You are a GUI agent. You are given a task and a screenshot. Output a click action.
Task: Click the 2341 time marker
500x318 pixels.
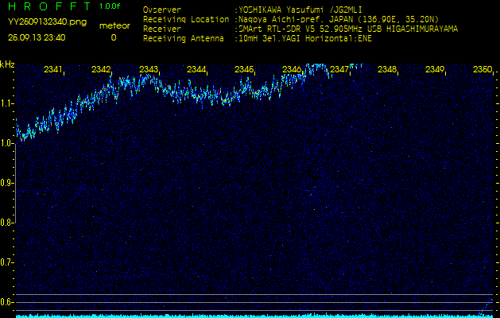(x=53, y=70)
